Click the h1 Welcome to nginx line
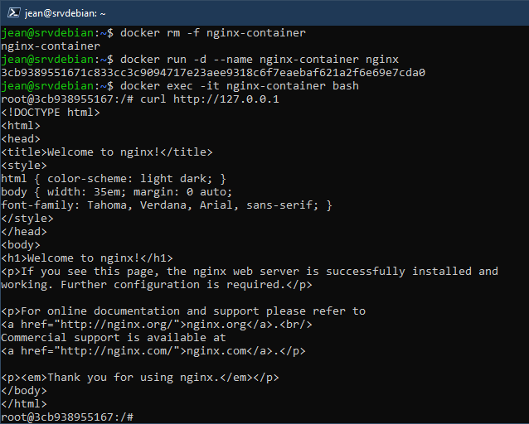Image resolution: width=529 pixels, height=424 pixels. point(87,258)
